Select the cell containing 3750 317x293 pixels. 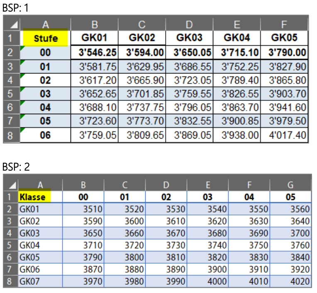249,245
